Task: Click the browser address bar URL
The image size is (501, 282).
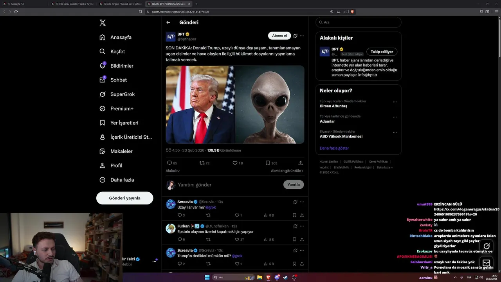Action: [x=180, y=12]
